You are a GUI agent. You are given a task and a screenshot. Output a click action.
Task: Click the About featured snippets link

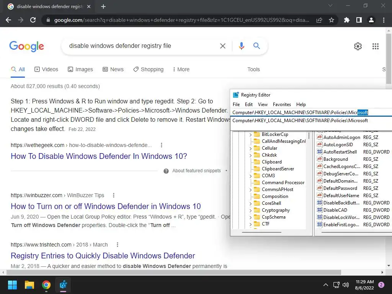pos(196,171)
